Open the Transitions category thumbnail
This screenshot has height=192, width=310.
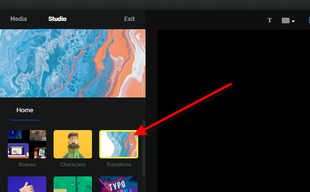click(119, 144)
